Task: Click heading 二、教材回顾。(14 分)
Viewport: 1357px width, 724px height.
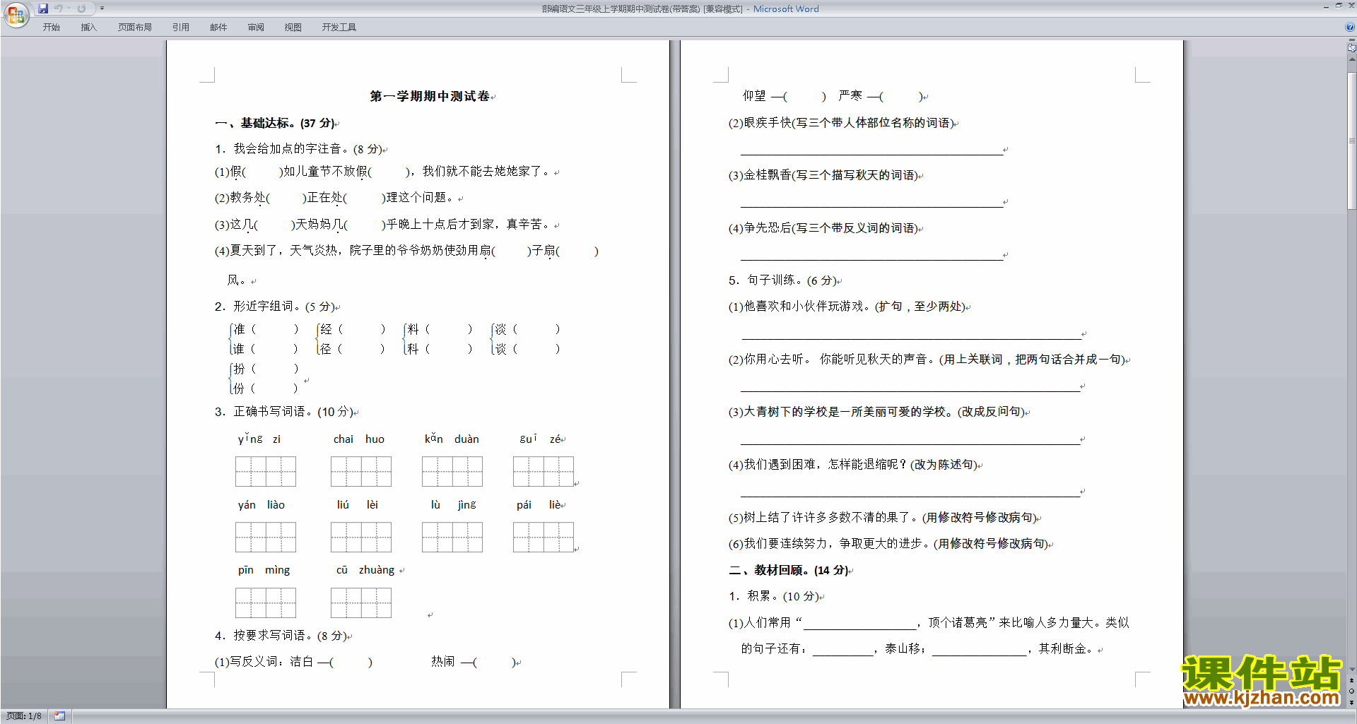Action: 789,570
